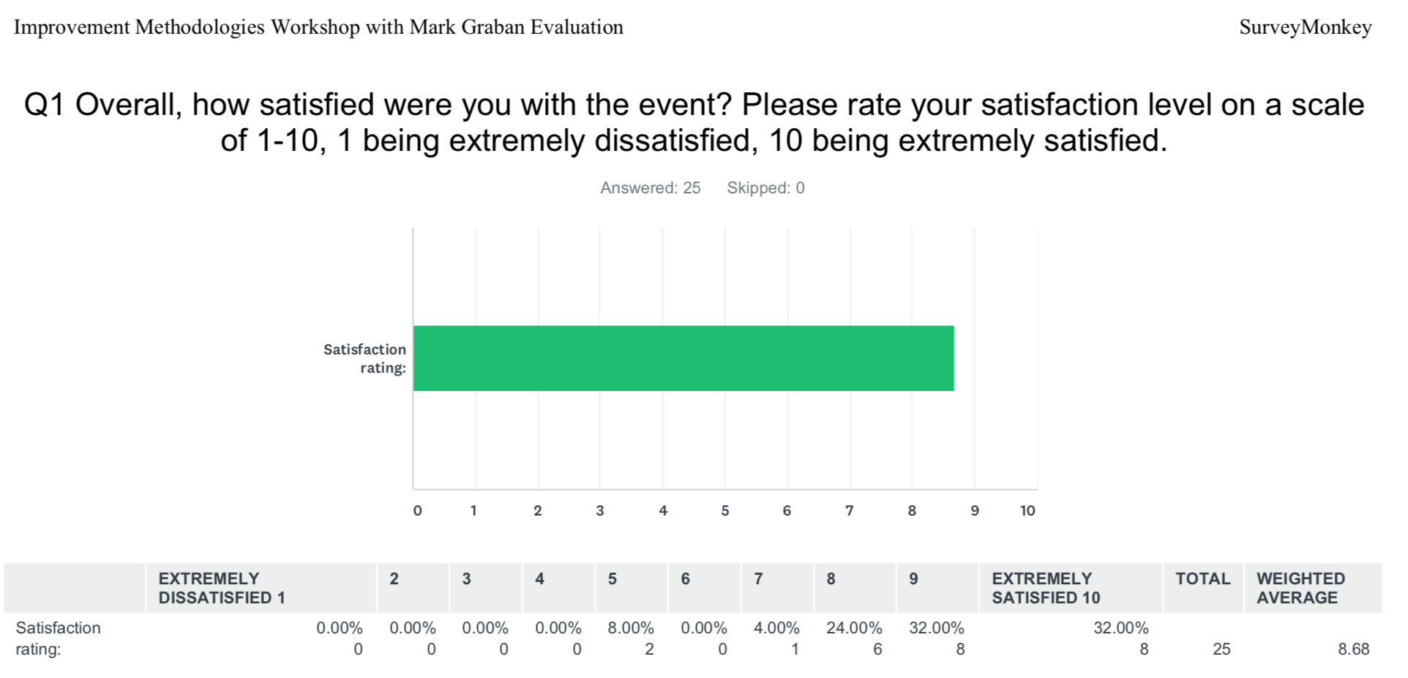Click the 8.68 weighted average value
Screen dimensions: 1408x678
(1353, 649)
